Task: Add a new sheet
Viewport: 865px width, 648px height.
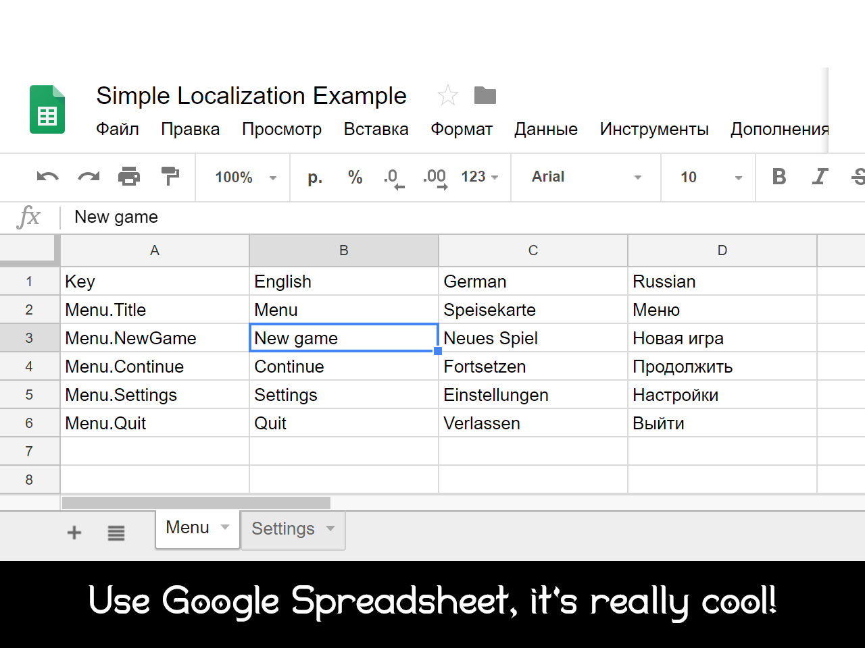Action: click(74, 533)
